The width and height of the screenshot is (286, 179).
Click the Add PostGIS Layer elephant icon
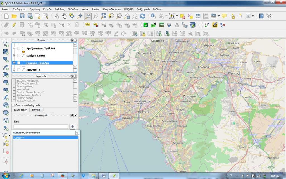[x=6, y=59]
